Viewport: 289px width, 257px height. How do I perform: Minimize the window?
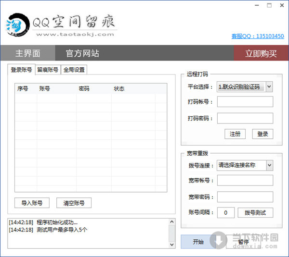pos(257,5)
